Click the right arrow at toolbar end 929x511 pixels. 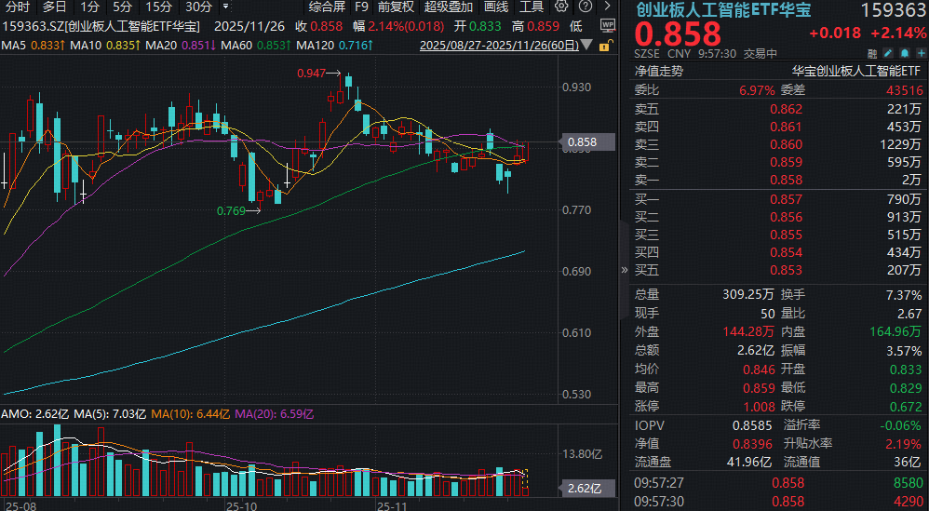pos(607,6)
